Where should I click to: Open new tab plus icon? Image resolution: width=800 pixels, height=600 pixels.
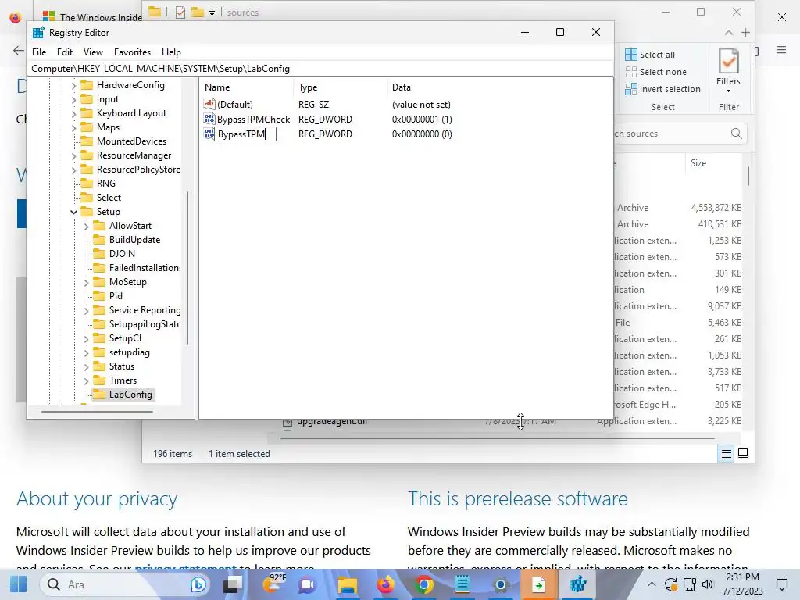(745, 33)
